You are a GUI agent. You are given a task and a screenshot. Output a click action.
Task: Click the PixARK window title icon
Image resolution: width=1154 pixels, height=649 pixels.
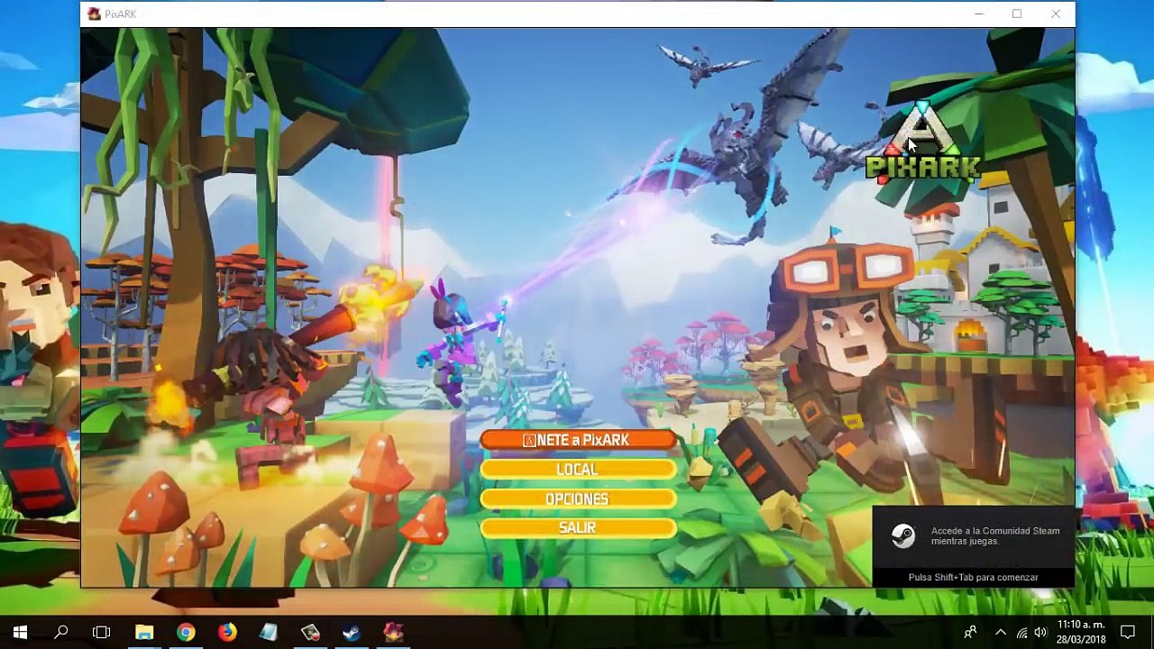pyautogui.click(x=94, y=14)
